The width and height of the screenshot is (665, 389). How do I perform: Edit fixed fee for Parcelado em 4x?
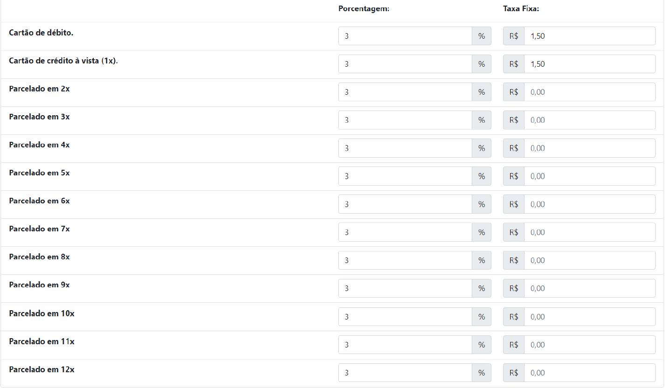click(x=589, y=148)
